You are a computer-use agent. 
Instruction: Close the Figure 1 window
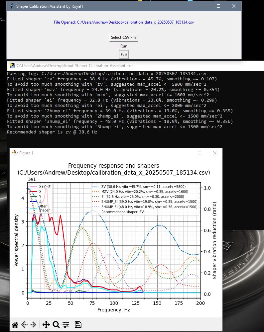(x=215, y=153)
